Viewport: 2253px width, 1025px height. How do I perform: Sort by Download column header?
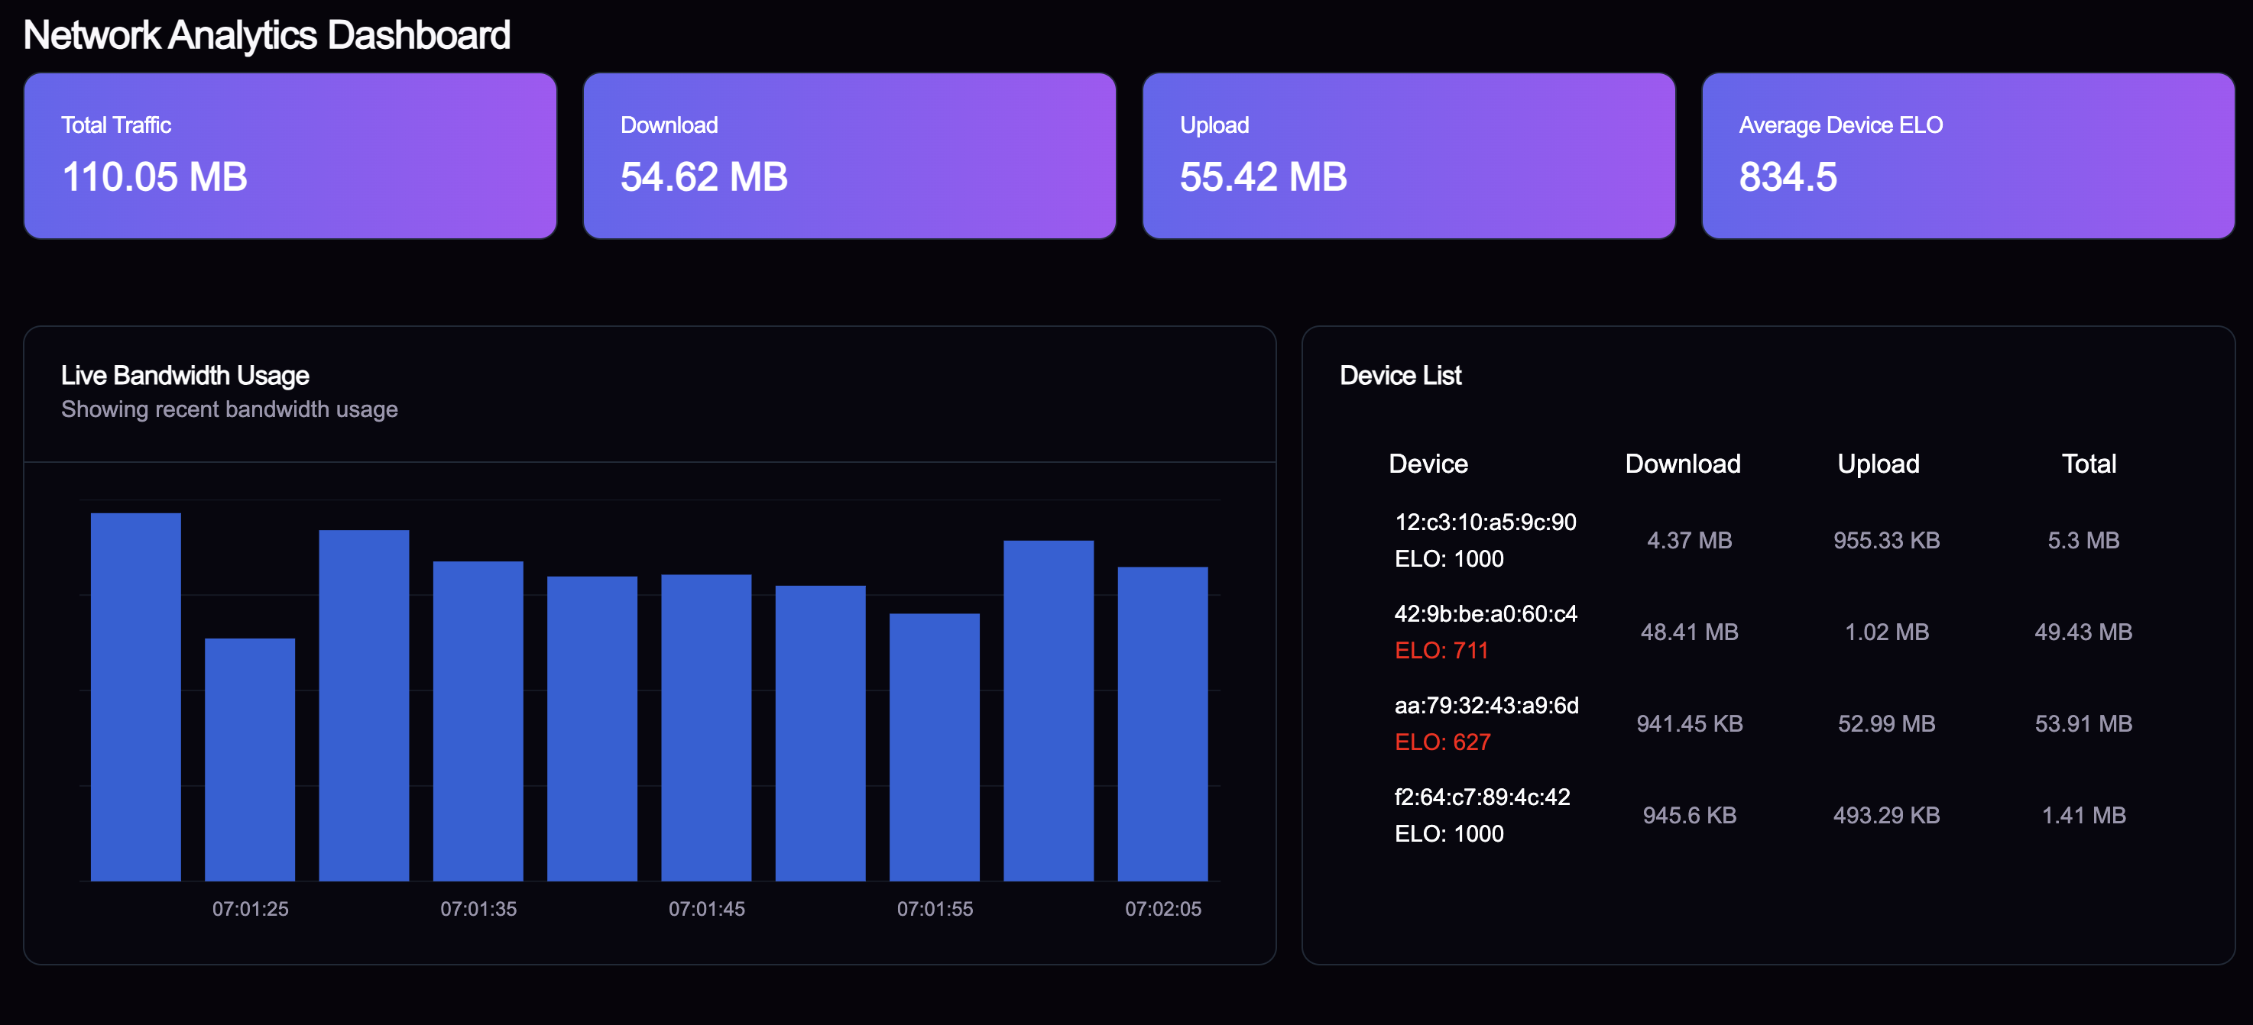coord(1682,463)
